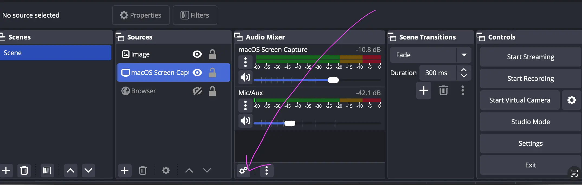
Task: Open the Fade transition dropdown
Action: [431, 55]
